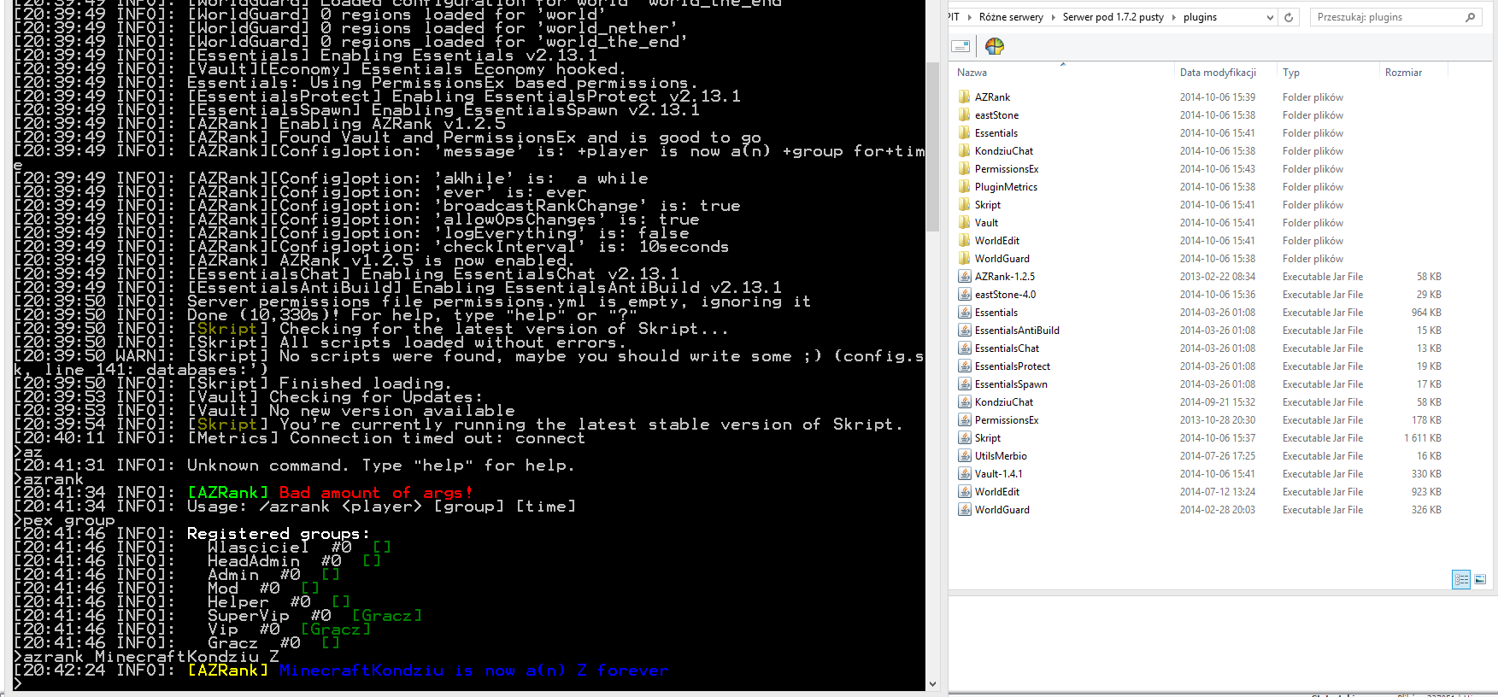Click the plugins breadcrumb segment
Screen dimensions: 1498x697
pyautogui.click(x=1200, y=17)
